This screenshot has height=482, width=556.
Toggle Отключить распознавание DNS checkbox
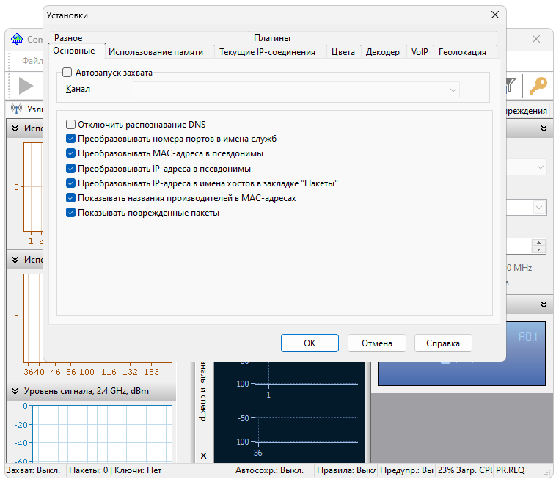point(71,125)
